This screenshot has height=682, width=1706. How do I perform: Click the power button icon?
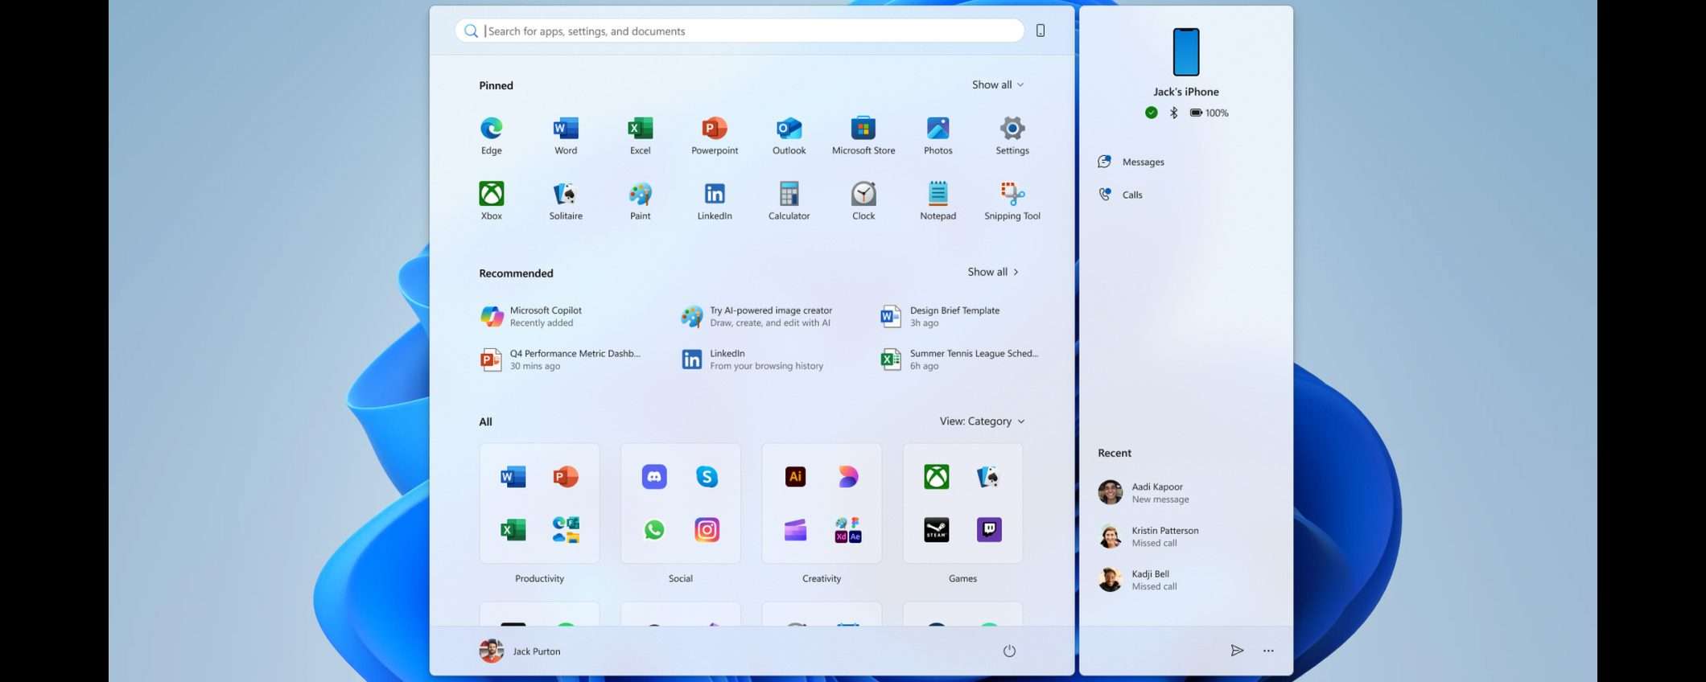pyautogui.click(x=1009, y=651)
